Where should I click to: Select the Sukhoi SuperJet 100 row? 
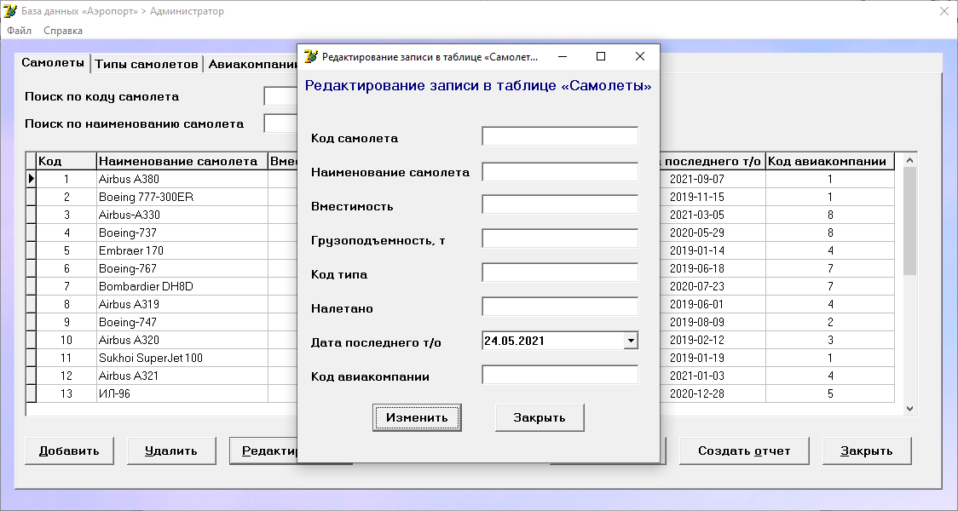182,358
